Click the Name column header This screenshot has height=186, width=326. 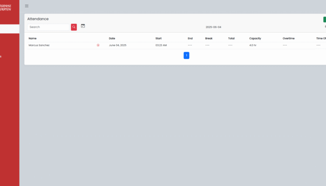33,39
